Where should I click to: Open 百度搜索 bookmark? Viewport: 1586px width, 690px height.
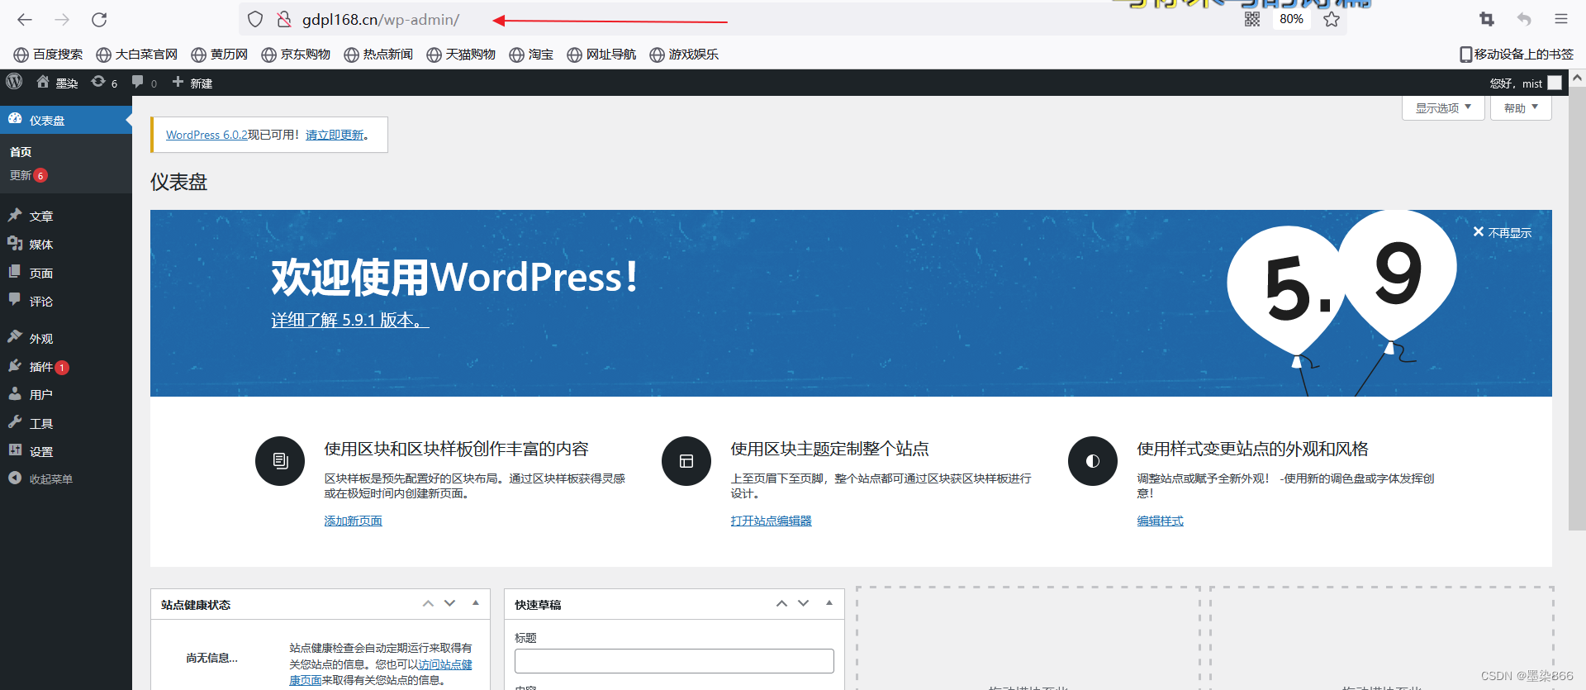point(48,55)
